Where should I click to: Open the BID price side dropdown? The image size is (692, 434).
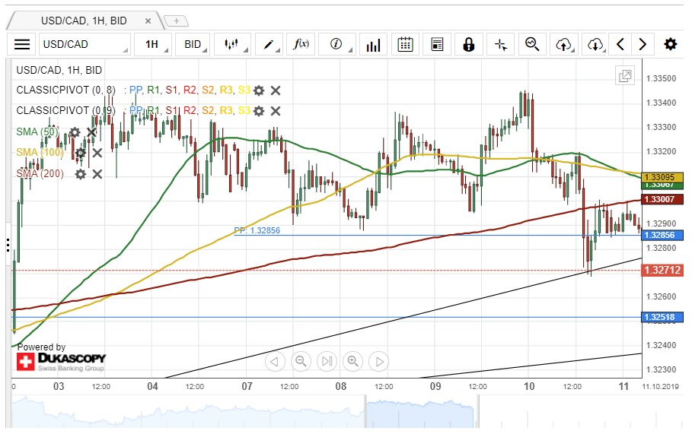[x=194, y=44]
